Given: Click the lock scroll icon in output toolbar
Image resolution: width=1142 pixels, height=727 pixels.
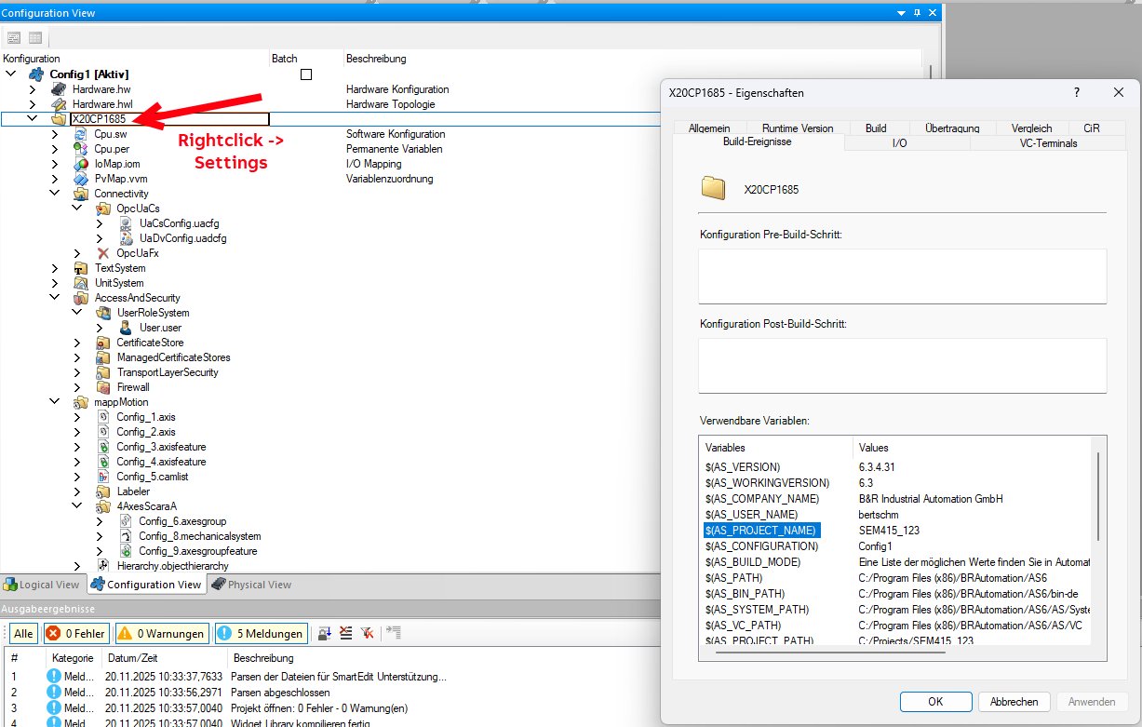Looking at the screenshot, I should tap(325, 633).
